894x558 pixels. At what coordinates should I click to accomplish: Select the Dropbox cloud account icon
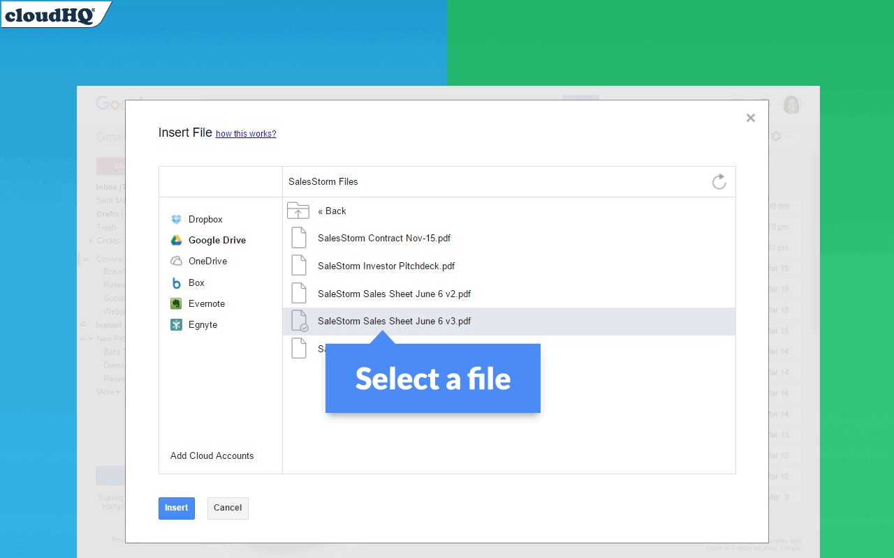point(176,219)
